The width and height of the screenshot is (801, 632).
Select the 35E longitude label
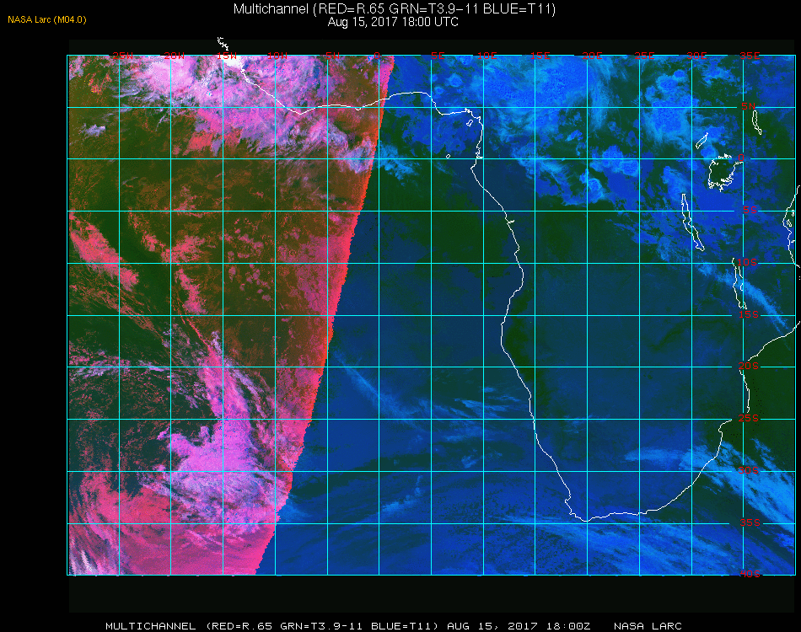click(x=750, y=56)
